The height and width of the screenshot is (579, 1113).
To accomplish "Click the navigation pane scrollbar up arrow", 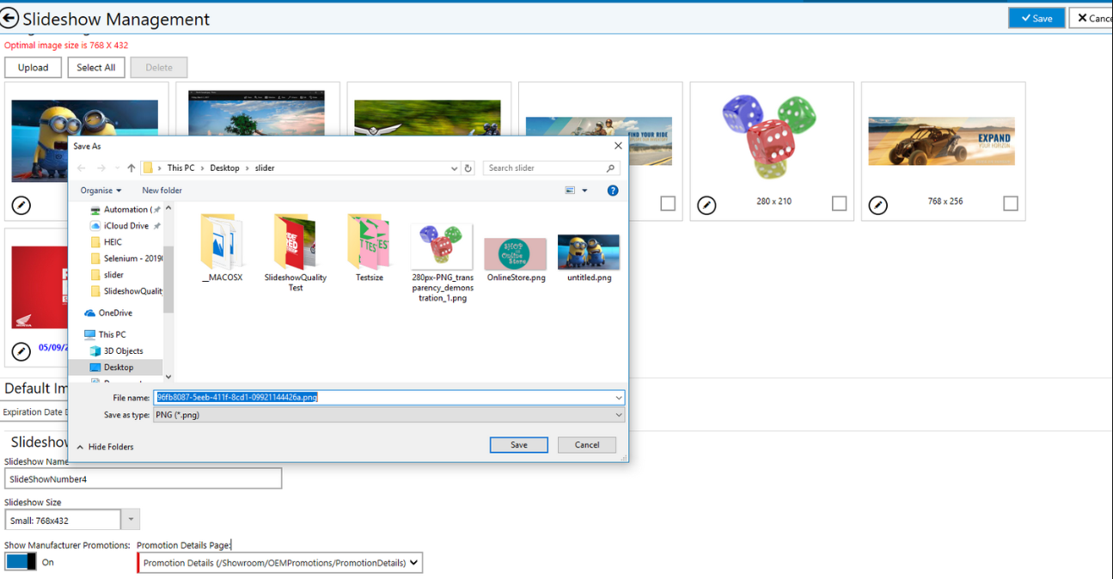I will [168, 208].
